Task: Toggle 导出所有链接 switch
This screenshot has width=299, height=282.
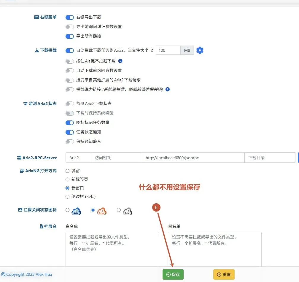Action: (70, 36)
